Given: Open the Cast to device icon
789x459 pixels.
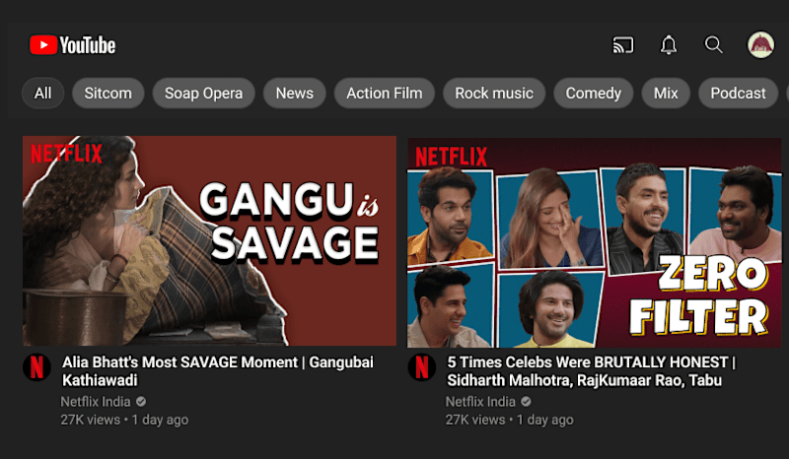Looking at the screenshot, I should (623, 45).
